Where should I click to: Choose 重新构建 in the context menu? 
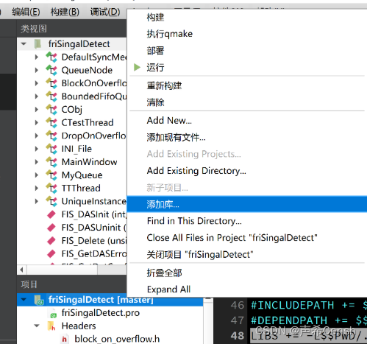(x=247, y=85)
